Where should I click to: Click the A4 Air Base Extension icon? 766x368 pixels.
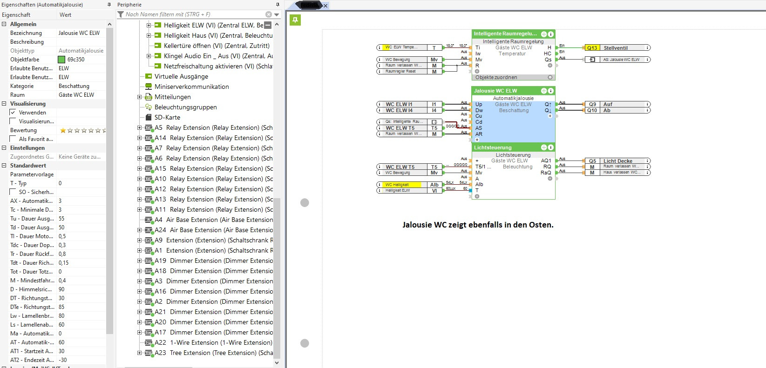149,220
